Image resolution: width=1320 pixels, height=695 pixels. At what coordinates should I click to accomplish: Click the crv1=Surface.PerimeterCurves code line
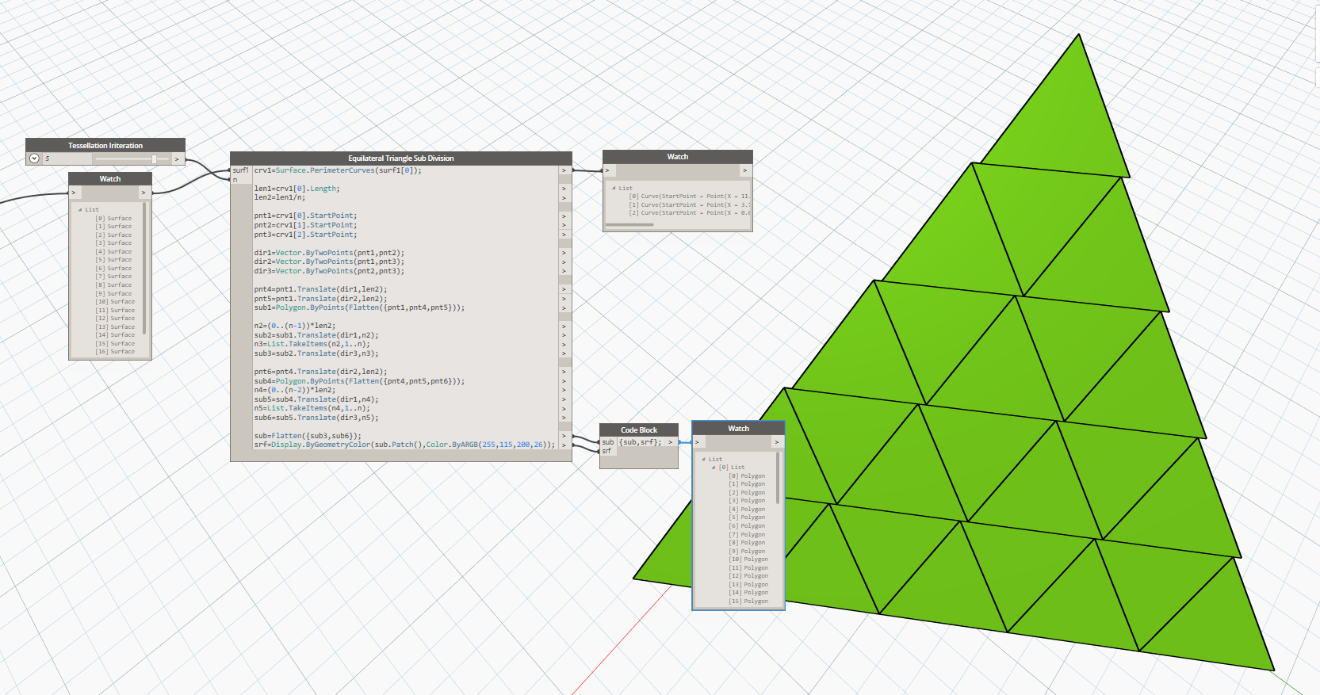(338, 170)
